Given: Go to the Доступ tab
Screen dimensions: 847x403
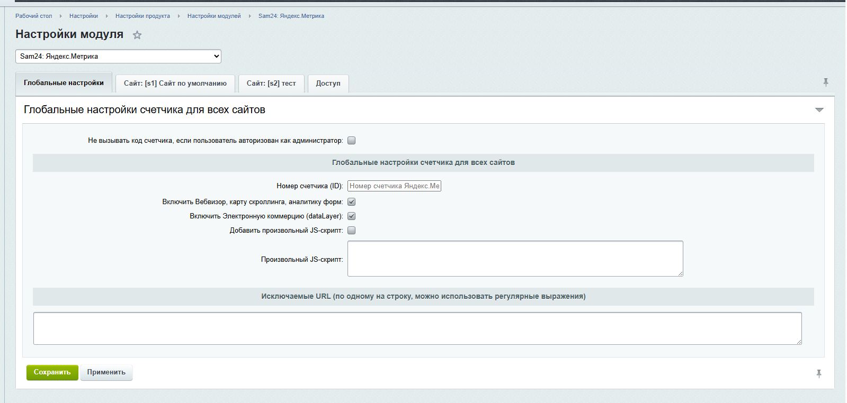Looking at the screenshot, I should (x=328, y=84).
